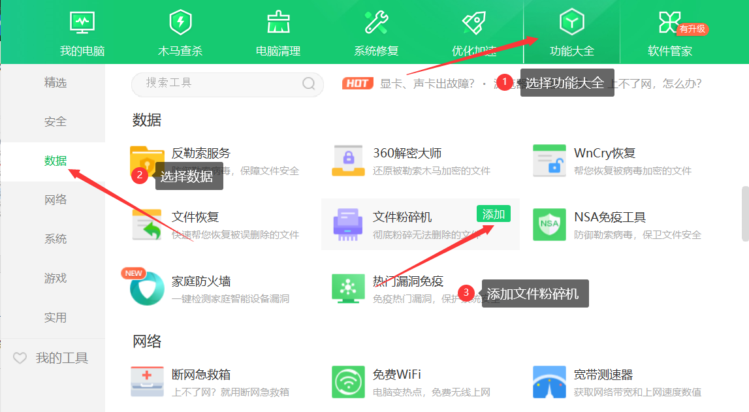Select 网络 category in sidebar
The height and width of the screenshot is (412, 749).
(x=56, y=200)
